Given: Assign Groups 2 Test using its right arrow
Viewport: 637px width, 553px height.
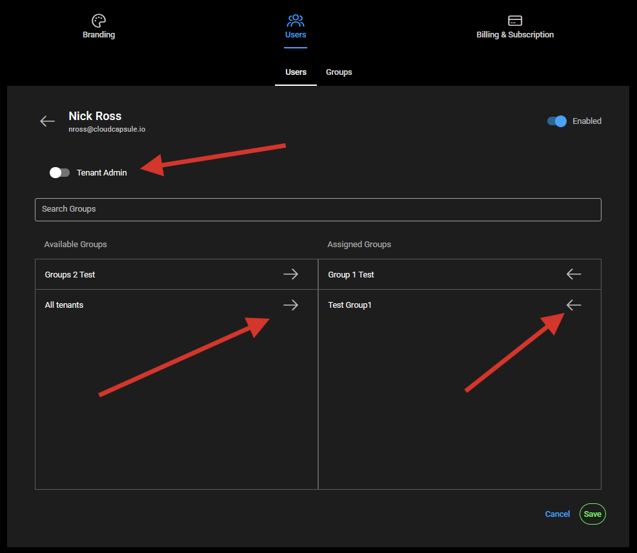Looking at the screenshot, I should tap(290, 274).
